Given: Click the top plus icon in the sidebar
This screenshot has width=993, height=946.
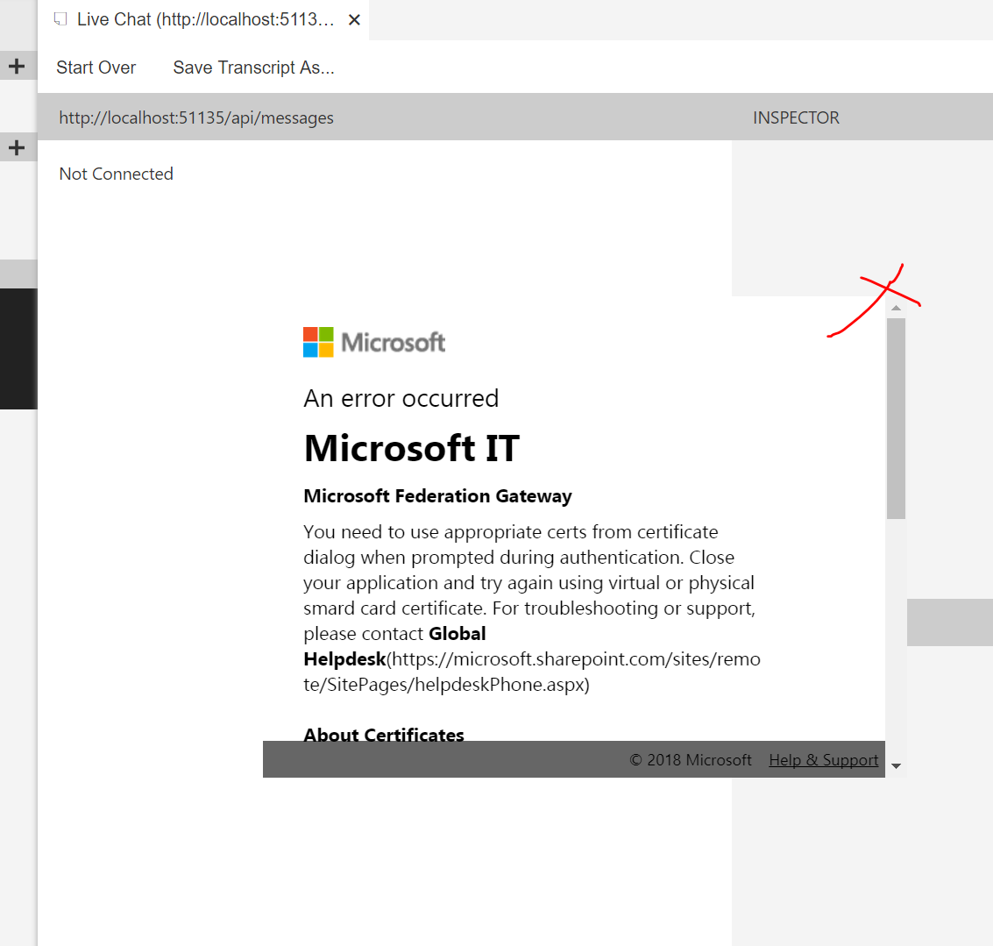Looking at the screenshot, I should (18, 65).
